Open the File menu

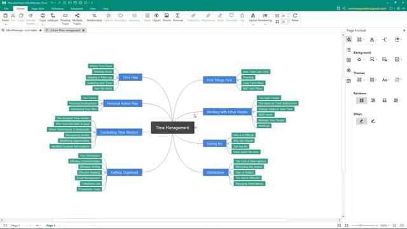click(6, 8)
